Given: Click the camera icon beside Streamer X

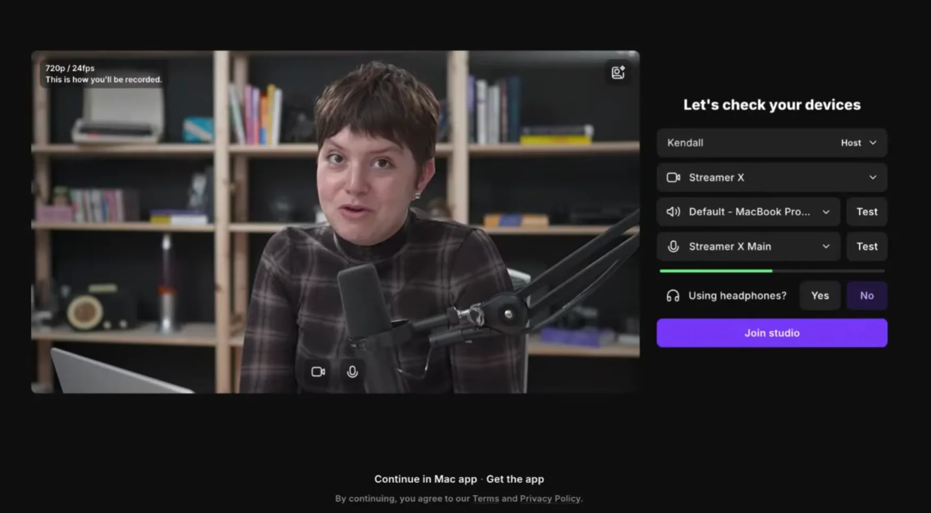Looking at the screenshot, I should [673, 178].
